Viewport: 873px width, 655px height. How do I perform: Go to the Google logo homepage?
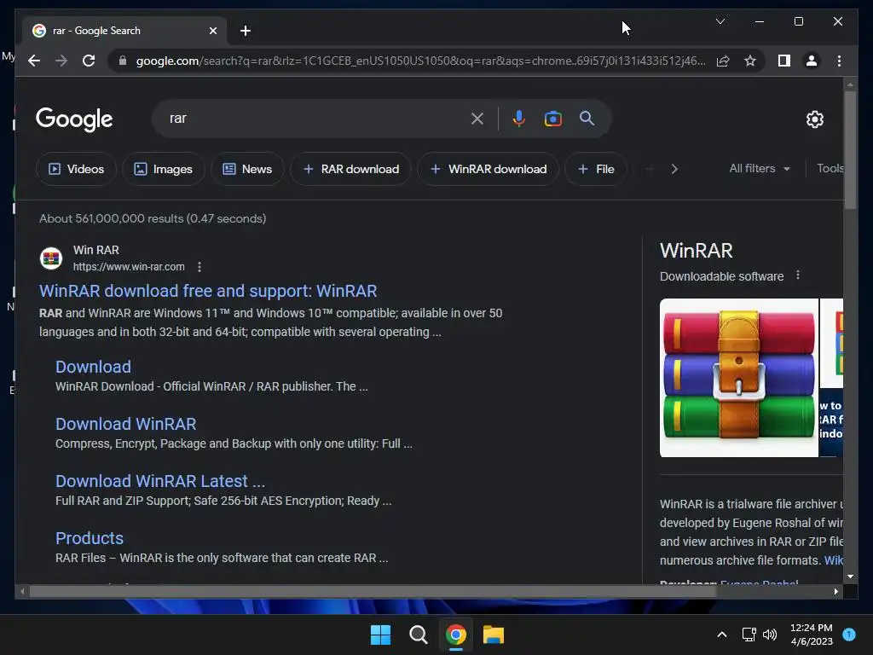[74, 119]
